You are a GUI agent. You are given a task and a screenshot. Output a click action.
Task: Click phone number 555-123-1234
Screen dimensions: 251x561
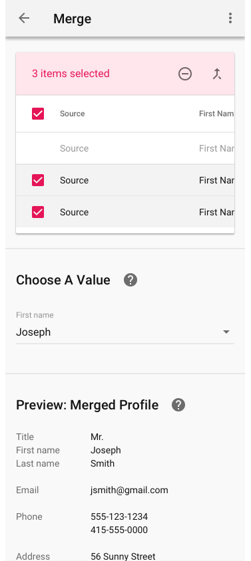pyautogui.click(x=119, y=516)
